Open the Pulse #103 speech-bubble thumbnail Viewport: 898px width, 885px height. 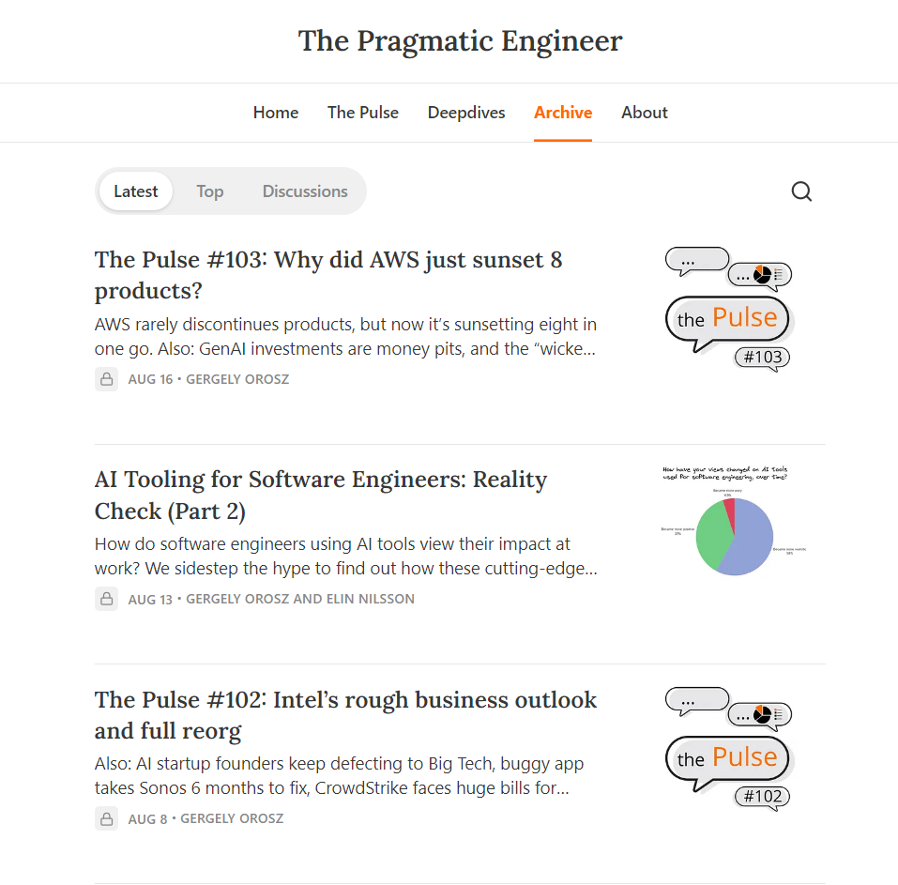pyautogui.click(x=729, y=307)
